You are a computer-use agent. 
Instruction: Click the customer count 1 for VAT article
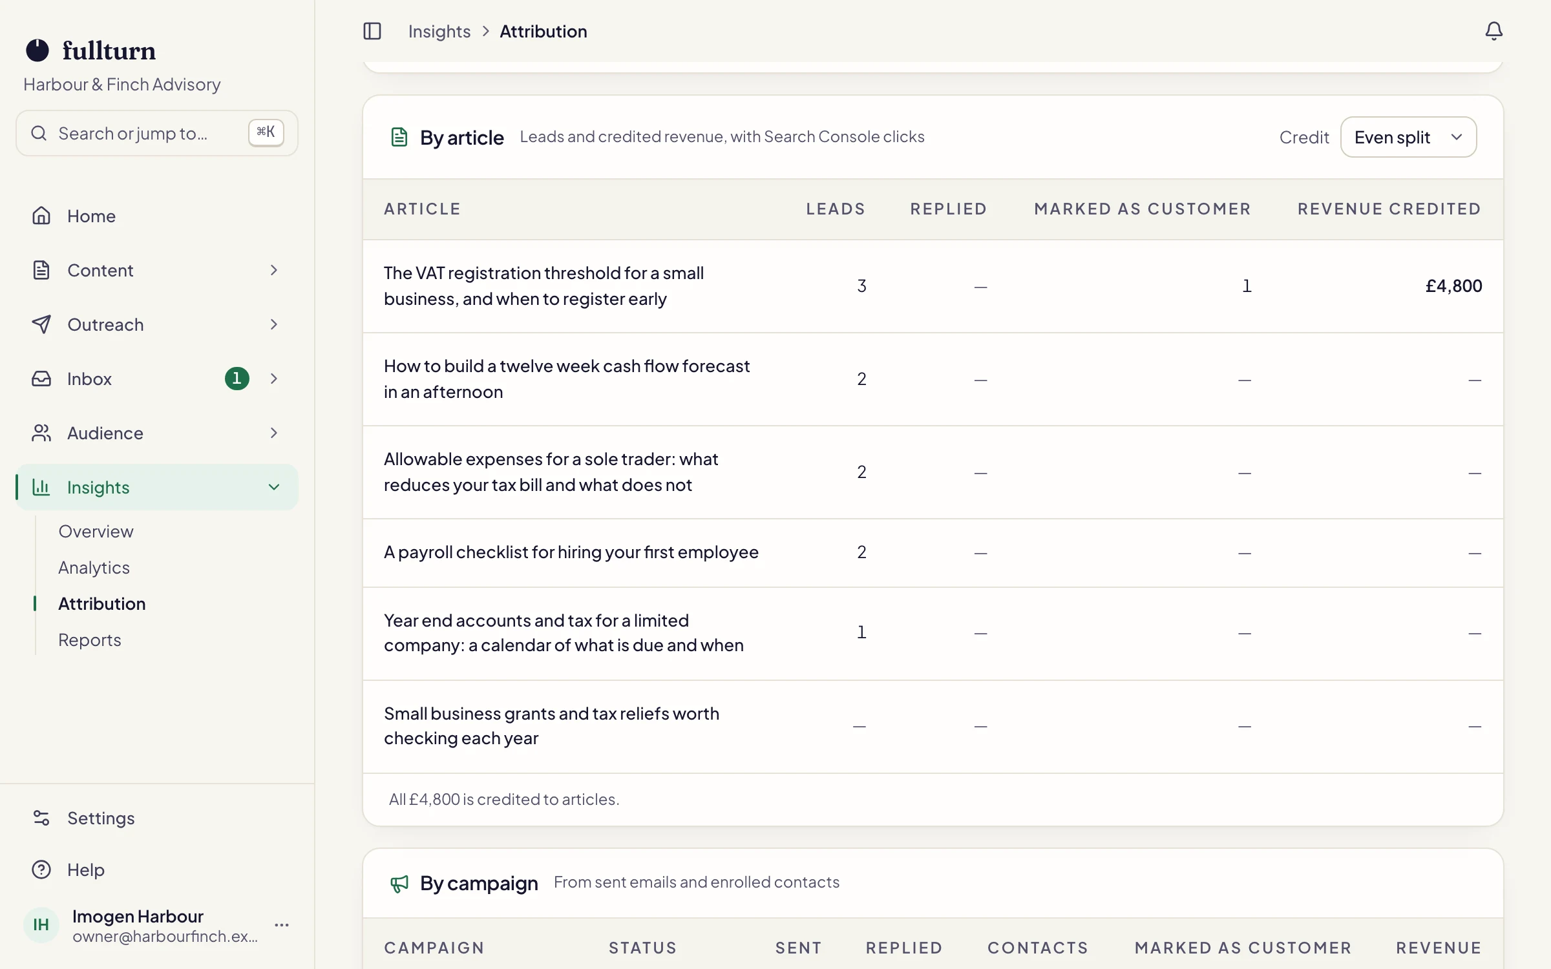tap(1247, 286)
